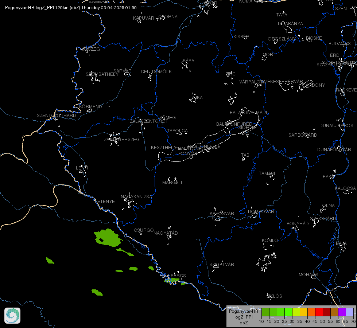Click the CSURGÓ city label

click(144, 230)
